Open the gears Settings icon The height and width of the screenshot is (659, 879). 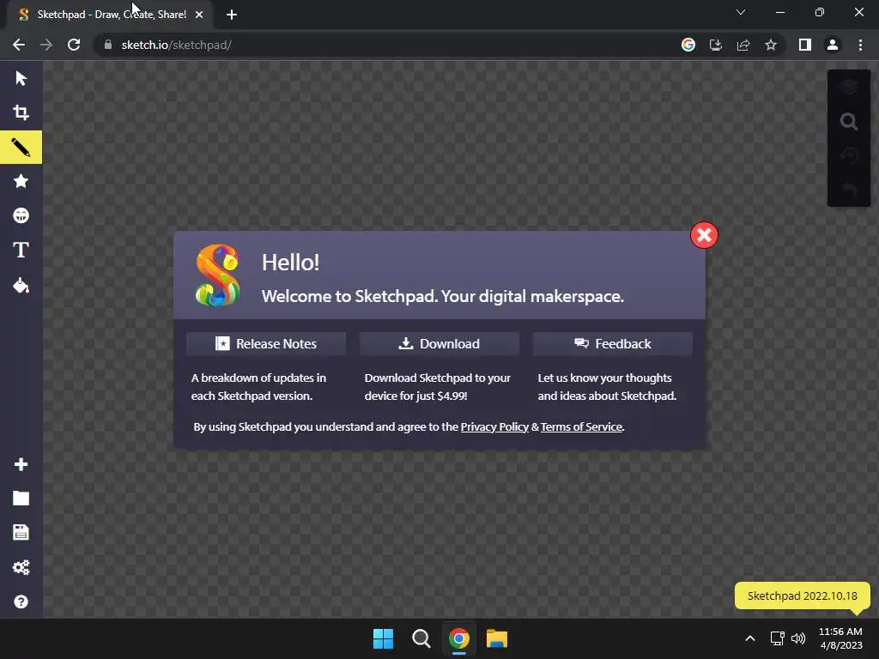(x=21, y=567)
